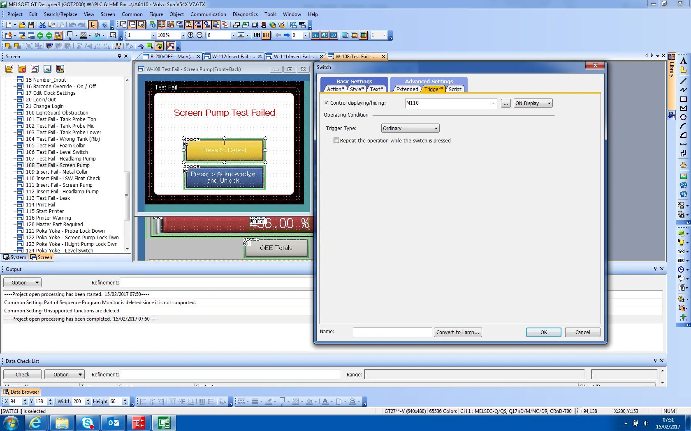Click the Name input field
Screen dimensions: 691x431
pos(392,332)
